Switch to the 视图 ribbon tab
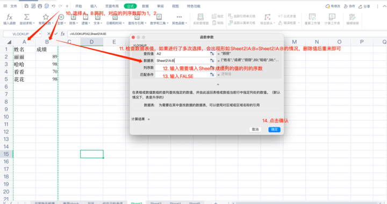The image size is (387, 204). (x=175, y=6)
